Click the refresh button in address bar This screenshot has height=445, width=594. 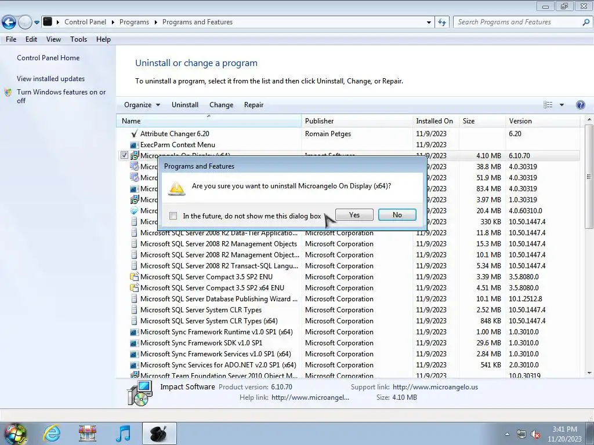(x=441, y=22)
